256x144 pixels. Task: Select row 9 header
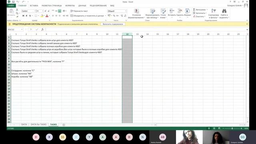pyautogui.click(x=9, y=62)
